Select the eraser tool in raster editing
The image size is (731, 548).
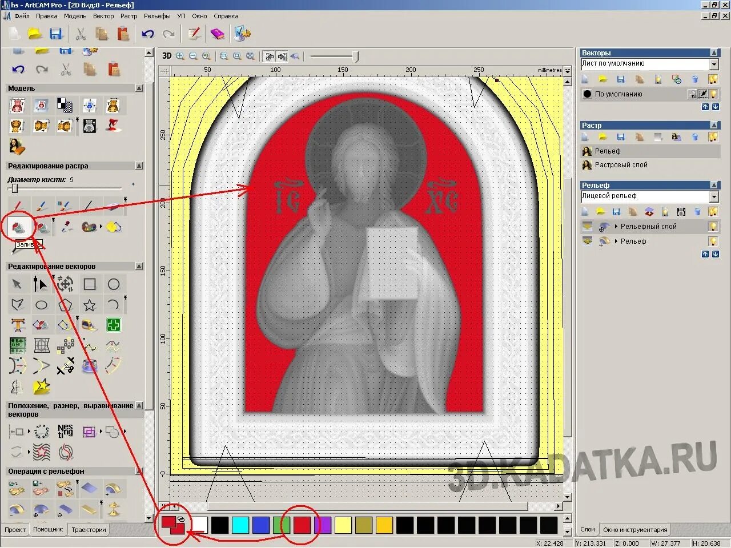point(113,205)
